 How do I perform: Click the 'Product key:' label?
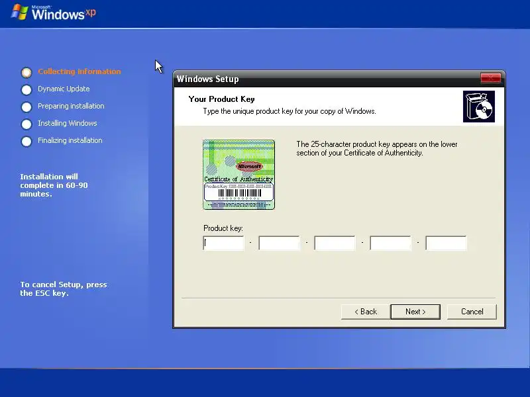pyautogui.click(x=223, y=228)
